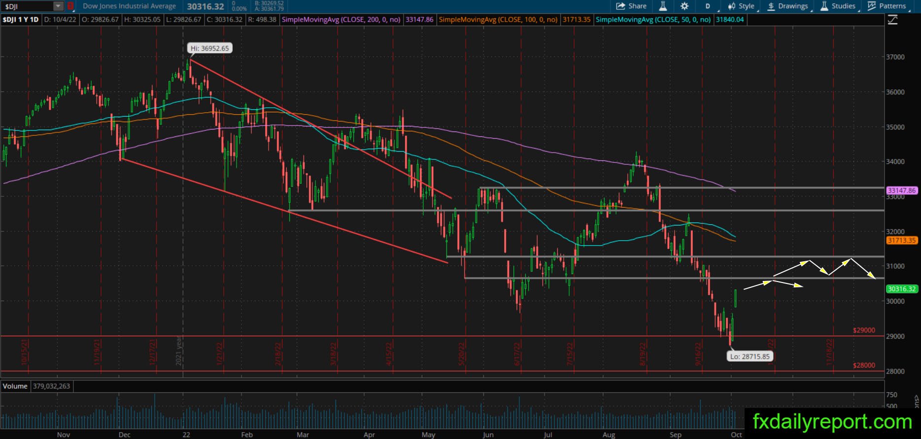Click the Aug time axis label
The image size is (921, 439).
tap(609, 435)
